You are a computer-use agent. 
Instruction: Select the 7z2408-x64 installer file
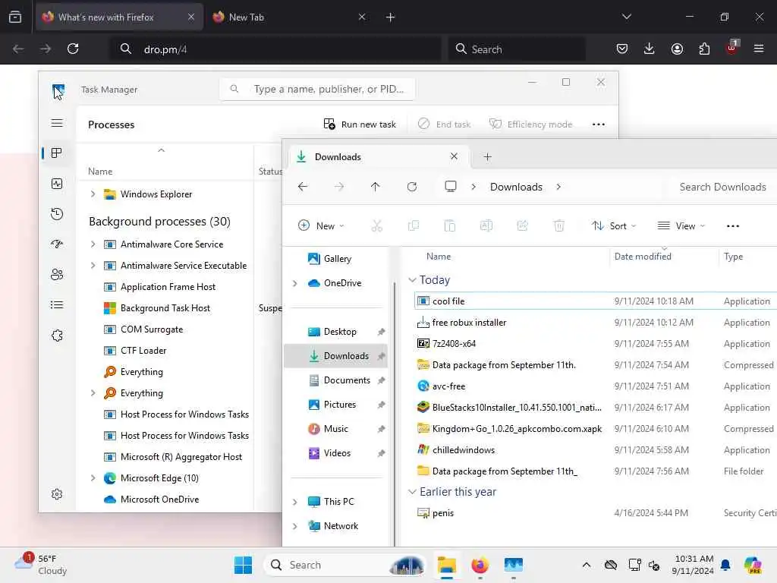(x=595, y=344)
